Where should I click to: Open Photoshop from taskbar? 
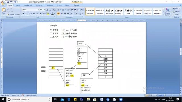(x=82, y=99)
